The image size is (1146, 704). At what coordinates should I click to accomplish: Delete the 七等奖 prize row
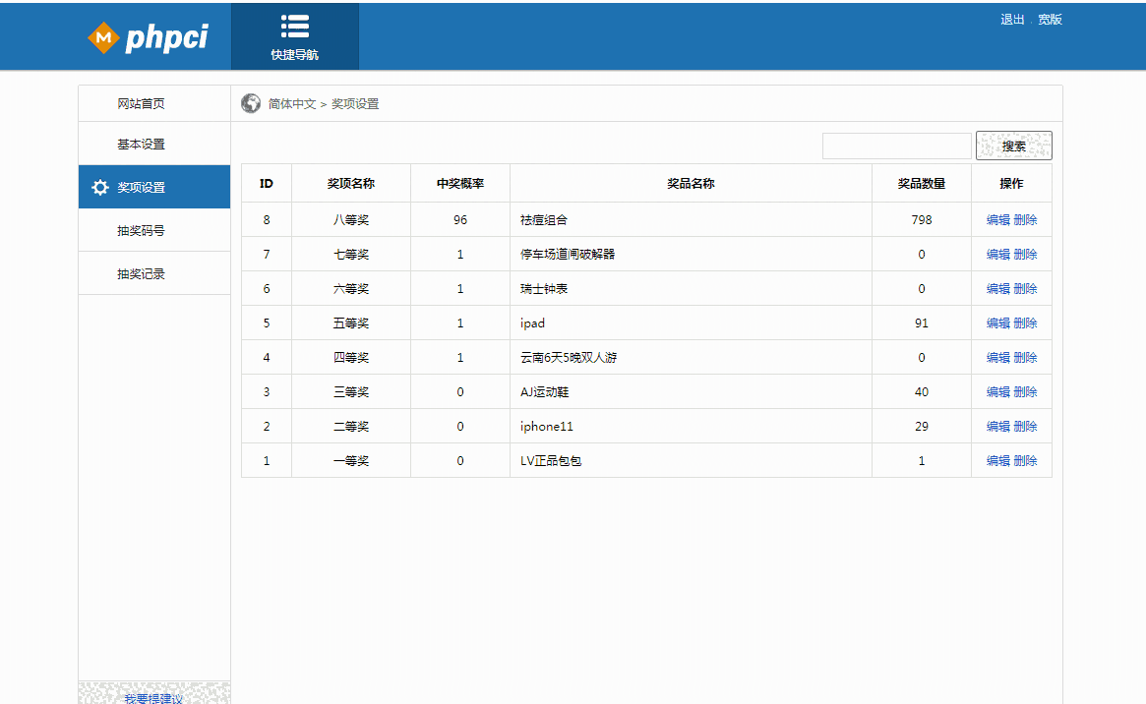[1025, 255]
